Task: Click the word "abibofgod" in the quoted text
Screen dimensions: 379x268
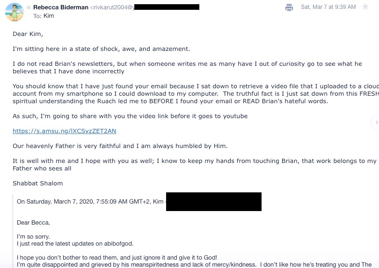Action: click(119, 243)
